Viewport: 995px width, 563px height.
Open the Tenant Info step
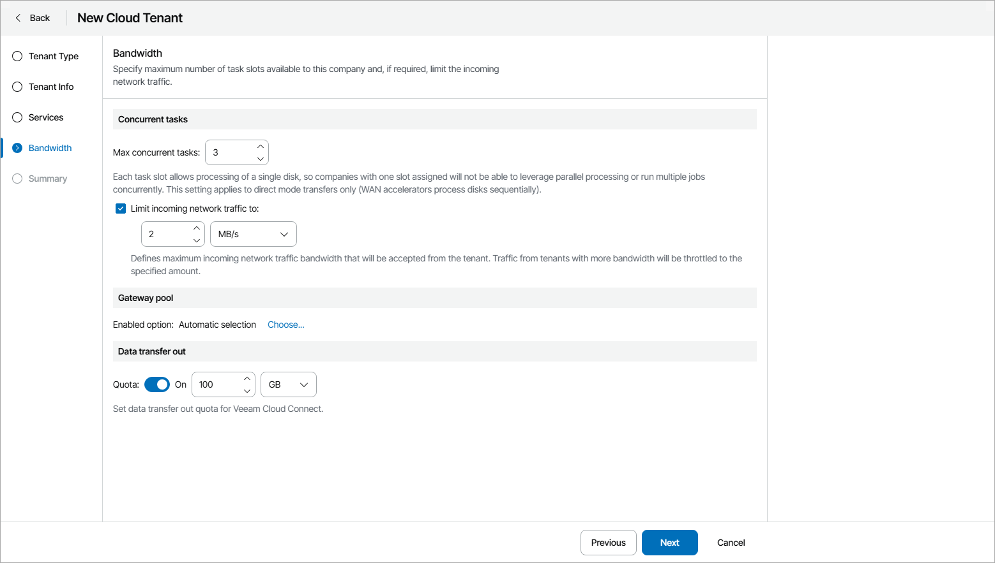pos(50,87)
